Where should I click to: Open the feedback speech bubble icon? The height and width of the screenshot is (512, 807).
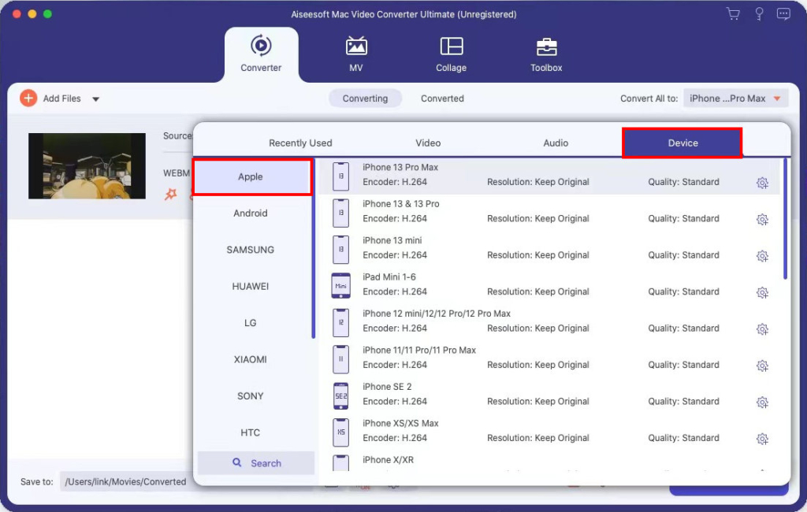(x=785, y=13)
